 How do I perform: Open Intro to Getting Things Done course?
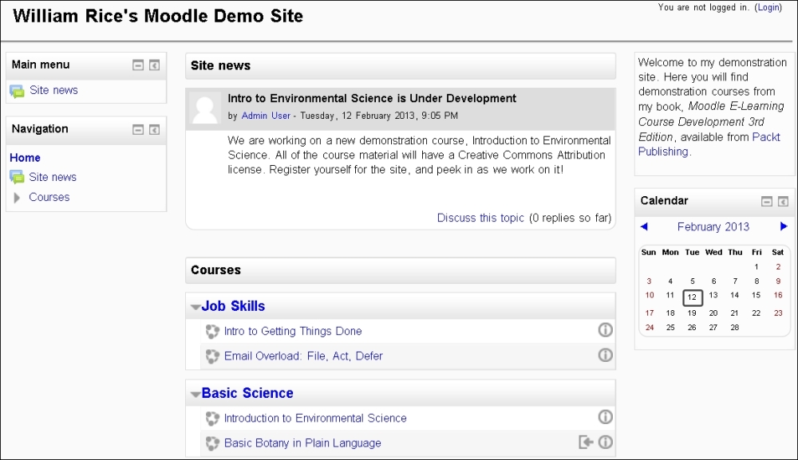[x=293, y=332]
